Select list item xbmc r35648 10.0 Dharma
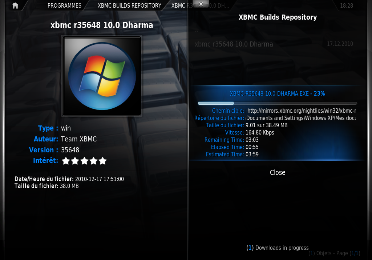 coord(274,44)
